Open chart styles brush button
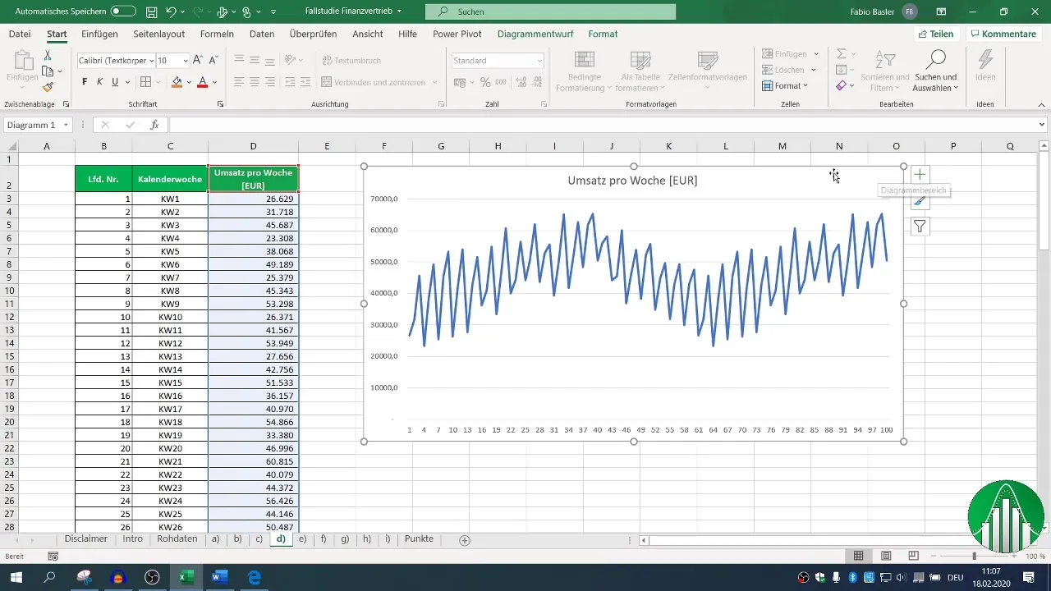This screenshot has height=591, width=1051. [x=920, y=201]
